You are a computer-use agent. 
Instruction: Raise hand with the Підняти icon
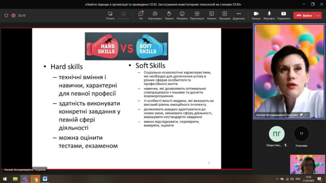(169, 15)
